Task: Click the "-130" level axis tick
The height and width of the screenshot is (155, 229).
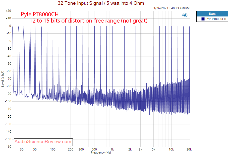Action: (x=8, y=124)
